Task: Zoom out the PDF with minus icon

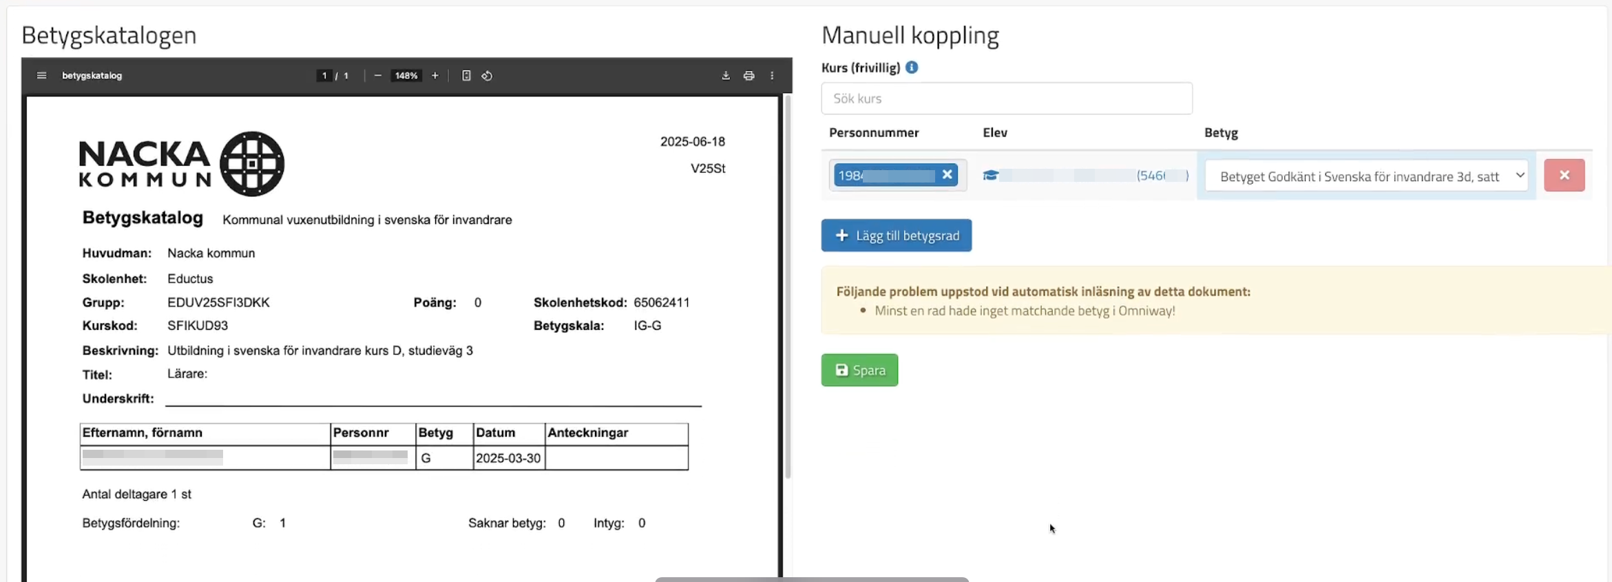Action: [x=377, y=76]
